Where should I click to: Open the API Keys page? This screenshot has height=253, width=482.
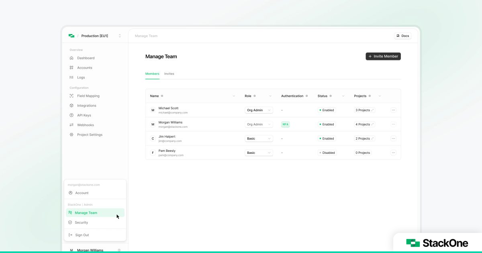84,115
